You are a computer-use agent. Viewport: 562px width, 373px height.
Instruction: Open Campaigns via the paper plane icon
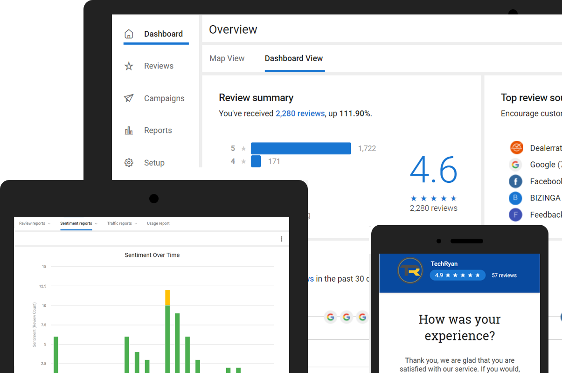[129, 98]
